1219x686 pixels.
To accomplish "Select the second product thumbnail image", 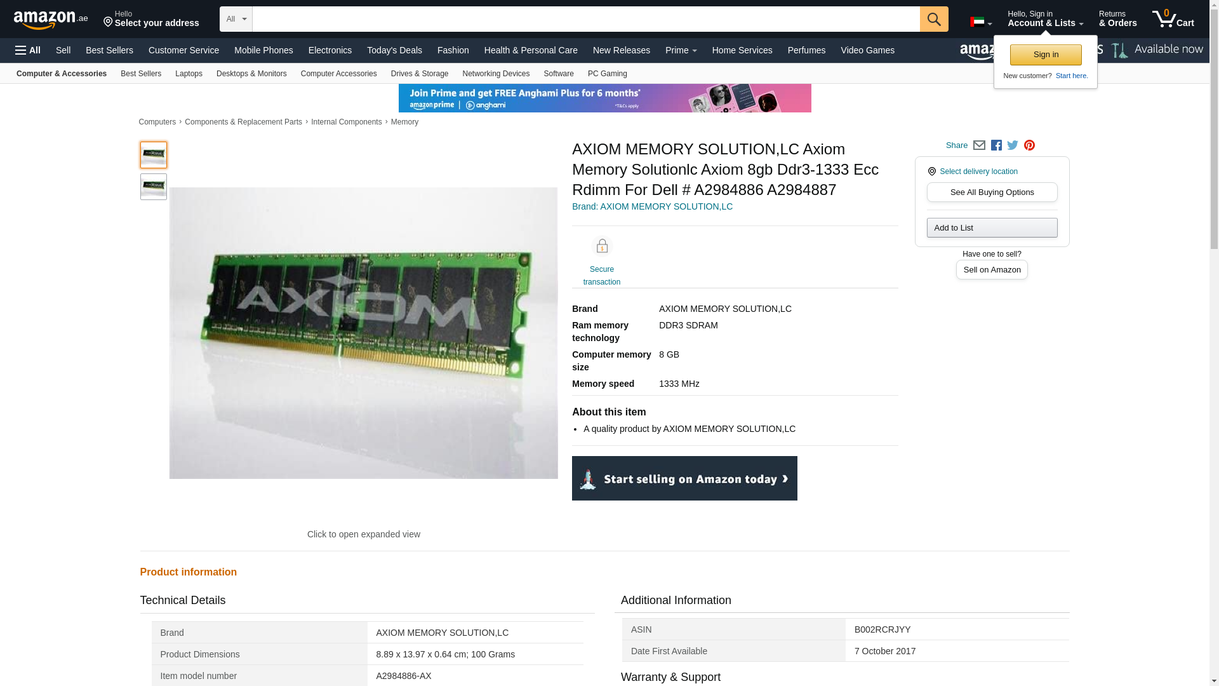I will click(154, 187).
